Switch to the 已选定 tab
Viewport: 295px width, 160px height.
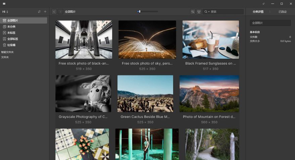click(x=283, y=12)
